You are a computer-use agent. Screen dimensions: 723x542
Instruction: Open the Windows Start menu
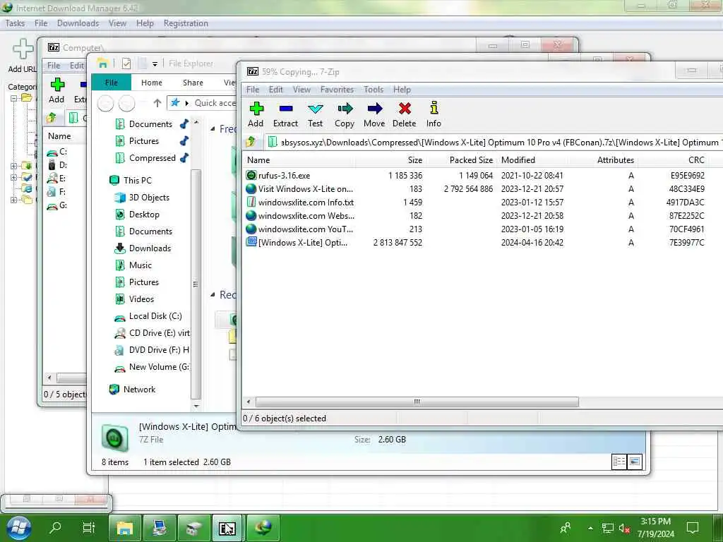point(19,528)
